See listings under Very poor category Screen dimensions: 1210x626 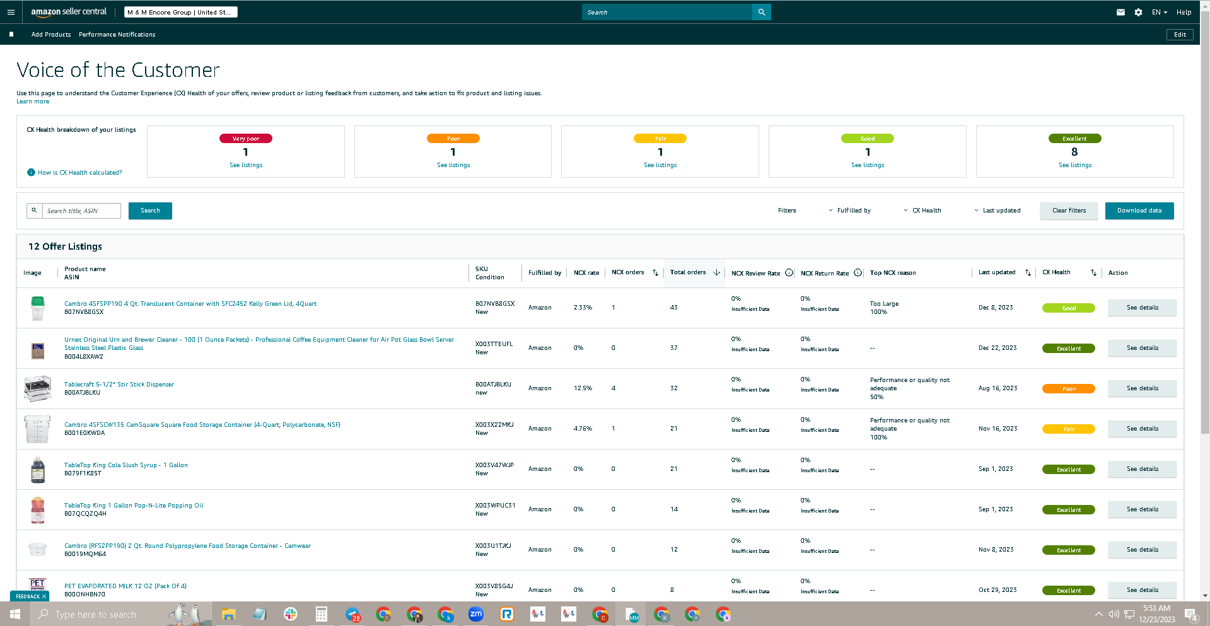point(246,165)
